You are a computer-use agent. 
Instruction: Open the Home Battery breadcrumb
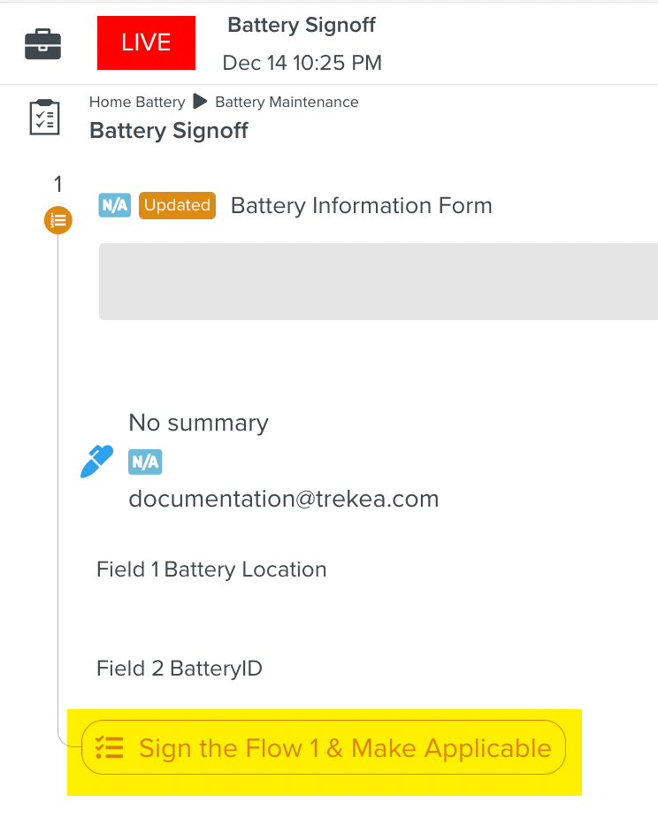coord(137,102)
